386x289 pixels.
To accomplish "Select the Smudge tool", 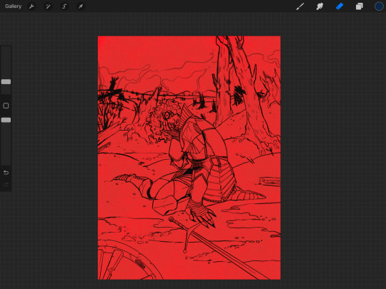I will (320, 6).
